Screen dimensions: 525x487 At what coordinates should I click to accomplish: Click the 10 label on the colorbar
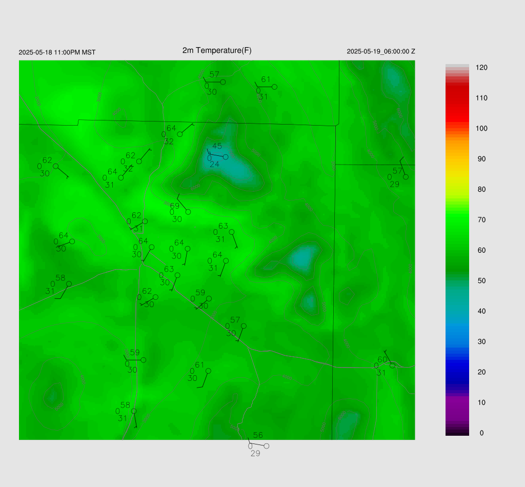click(481, 402)
